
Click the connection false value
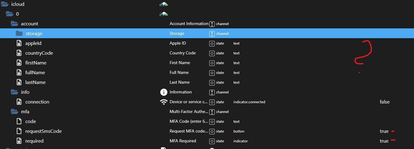(x=385, y=102)
